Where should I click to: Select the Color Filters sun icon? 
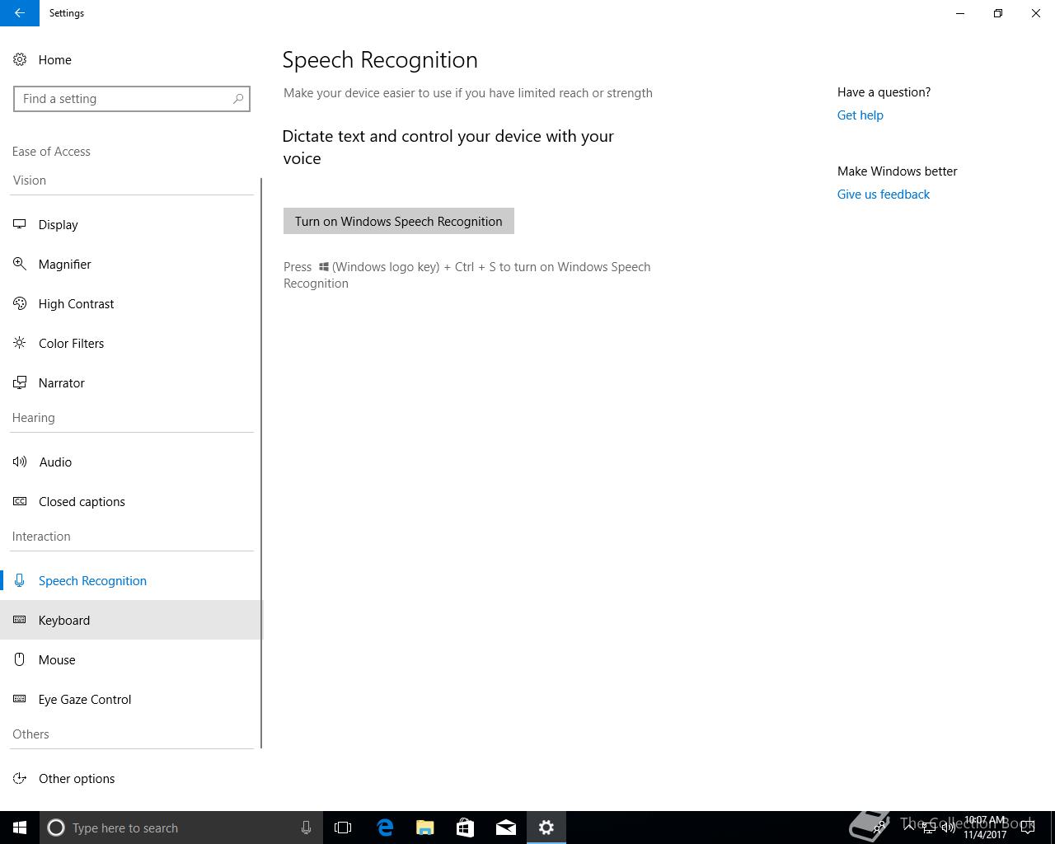pyautogui.click(x=20, y=343)
